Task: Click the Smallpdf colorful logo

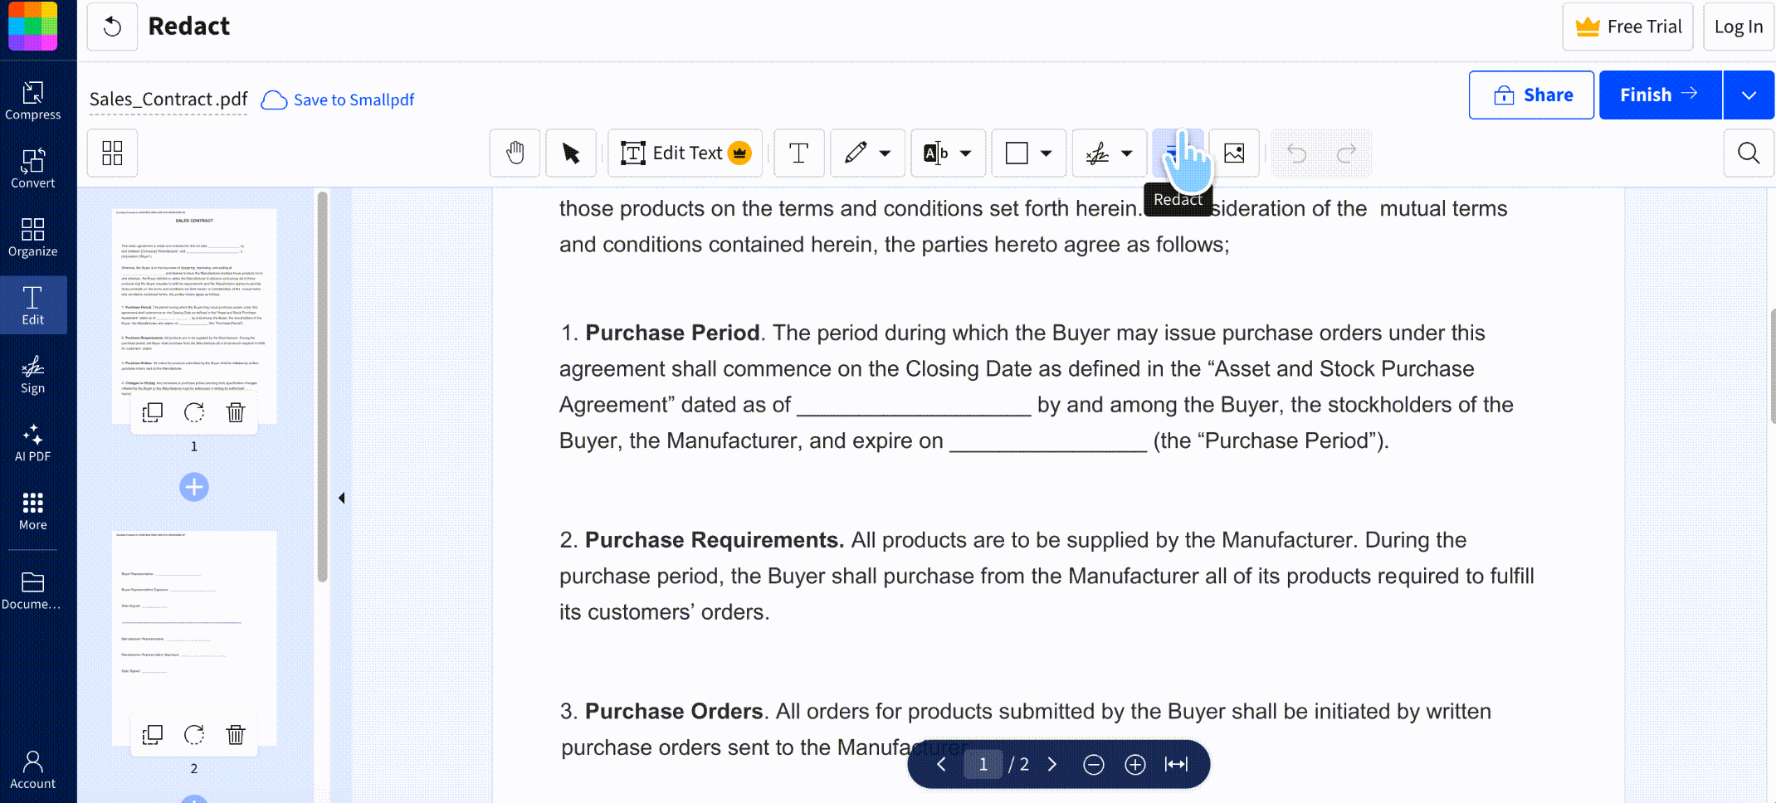Action: click(33, 26)
